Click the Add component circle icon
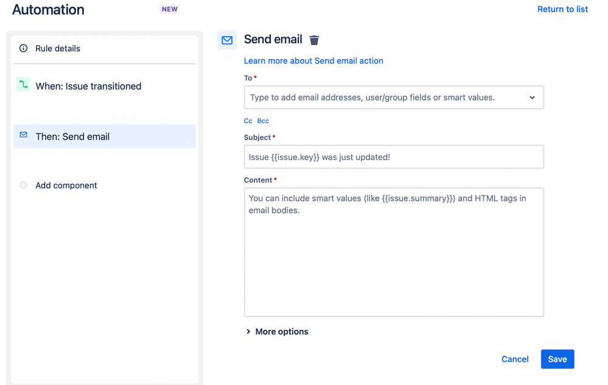The width and height of the screenshot is (608, 385). click(x=23, y=185)
